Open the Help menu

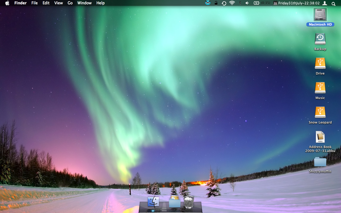[x=100, y=3]
